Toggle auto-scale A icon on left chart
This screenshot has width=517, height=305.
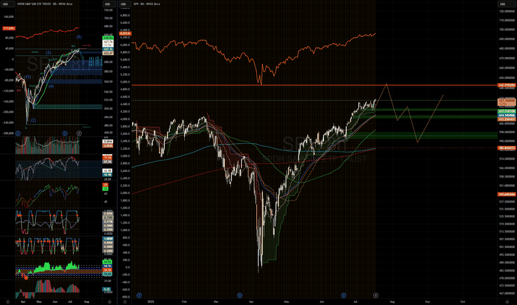[x=109, y=302]
